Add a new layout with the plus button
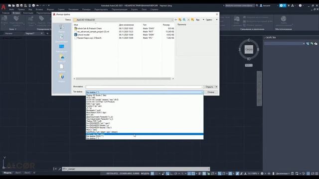Screen dimensions: 319x179 click(x=34, y=173)
